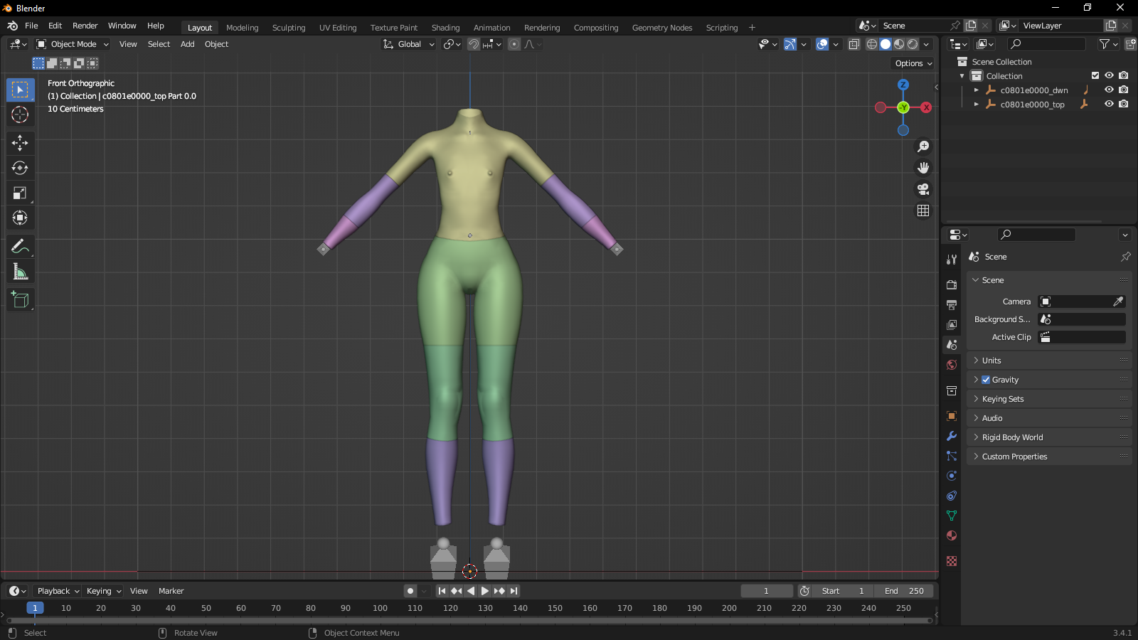The image size is (1138, 640).
Task: Activate the 3D Cursor tool
Action: 21,114
